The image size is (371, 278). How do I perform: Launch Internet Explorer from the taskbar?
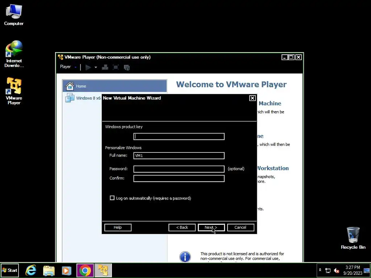[31, 270]
